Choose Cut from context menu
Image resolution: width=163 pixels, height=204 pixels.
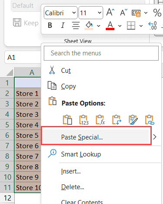(x=101, y=71)
